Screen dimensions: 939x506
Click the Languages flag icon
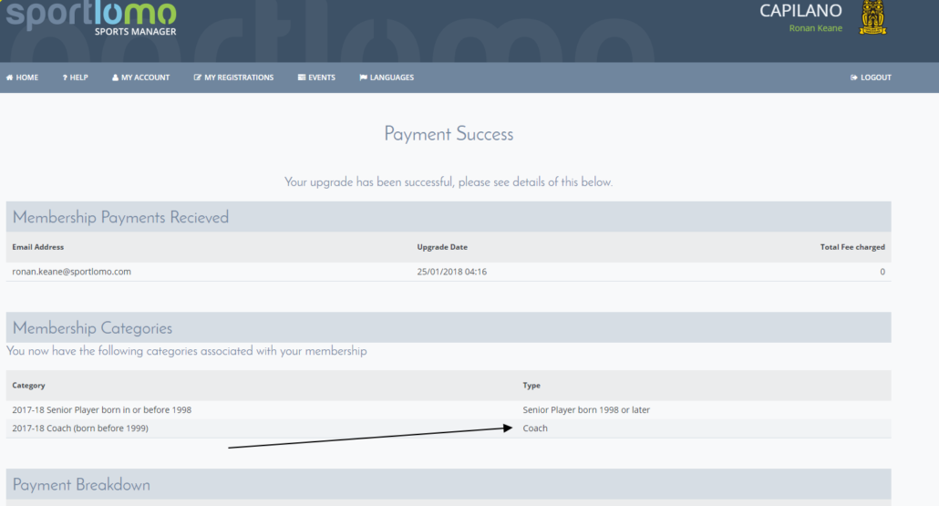363,77
